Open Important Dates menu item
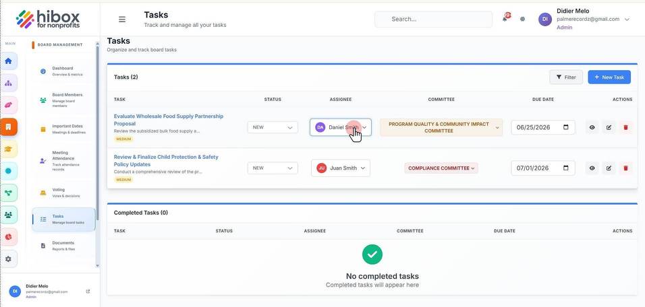This screenshot has height=307, width=645. (64, 129)
